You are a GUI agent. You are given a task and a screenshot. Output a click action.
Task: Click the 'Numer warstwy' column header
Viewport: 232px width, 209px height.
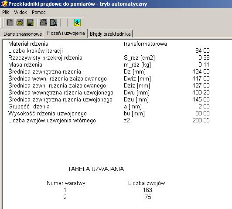tap(66, 183)
